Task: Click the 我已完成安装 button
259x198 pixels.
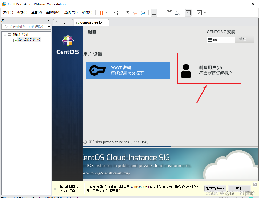Action: pos(215,188)
